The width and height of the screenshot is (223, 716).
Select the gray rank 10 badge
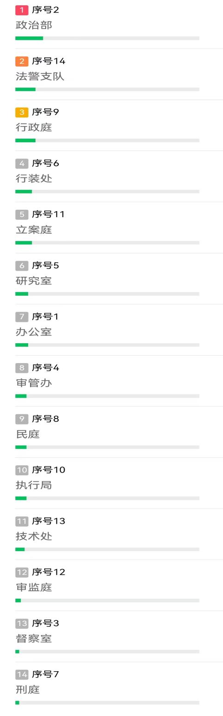(x=22, y=470)
